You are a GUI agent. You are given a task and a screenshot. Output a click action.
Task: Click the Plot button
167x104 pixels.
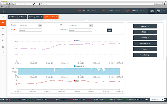click(109, 30)
